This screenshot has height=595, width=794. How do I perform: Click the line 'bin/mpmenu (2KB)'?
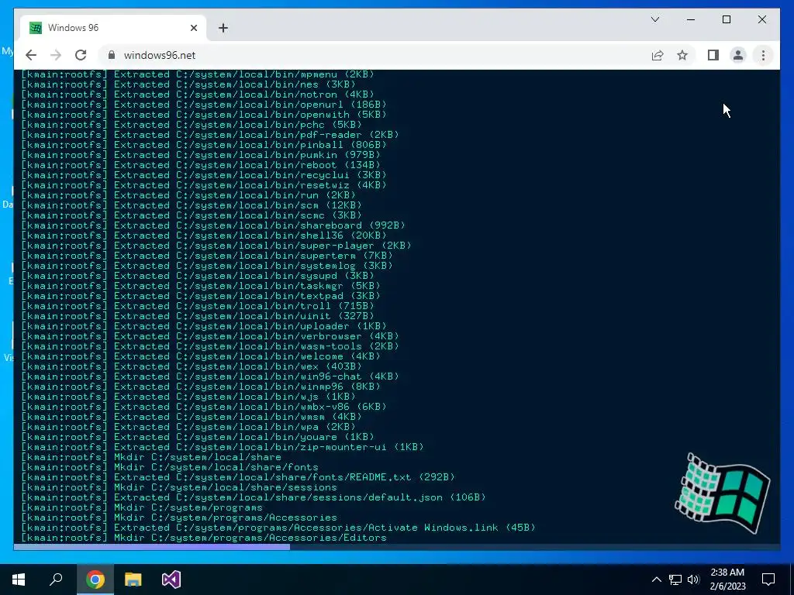(198, 74)
